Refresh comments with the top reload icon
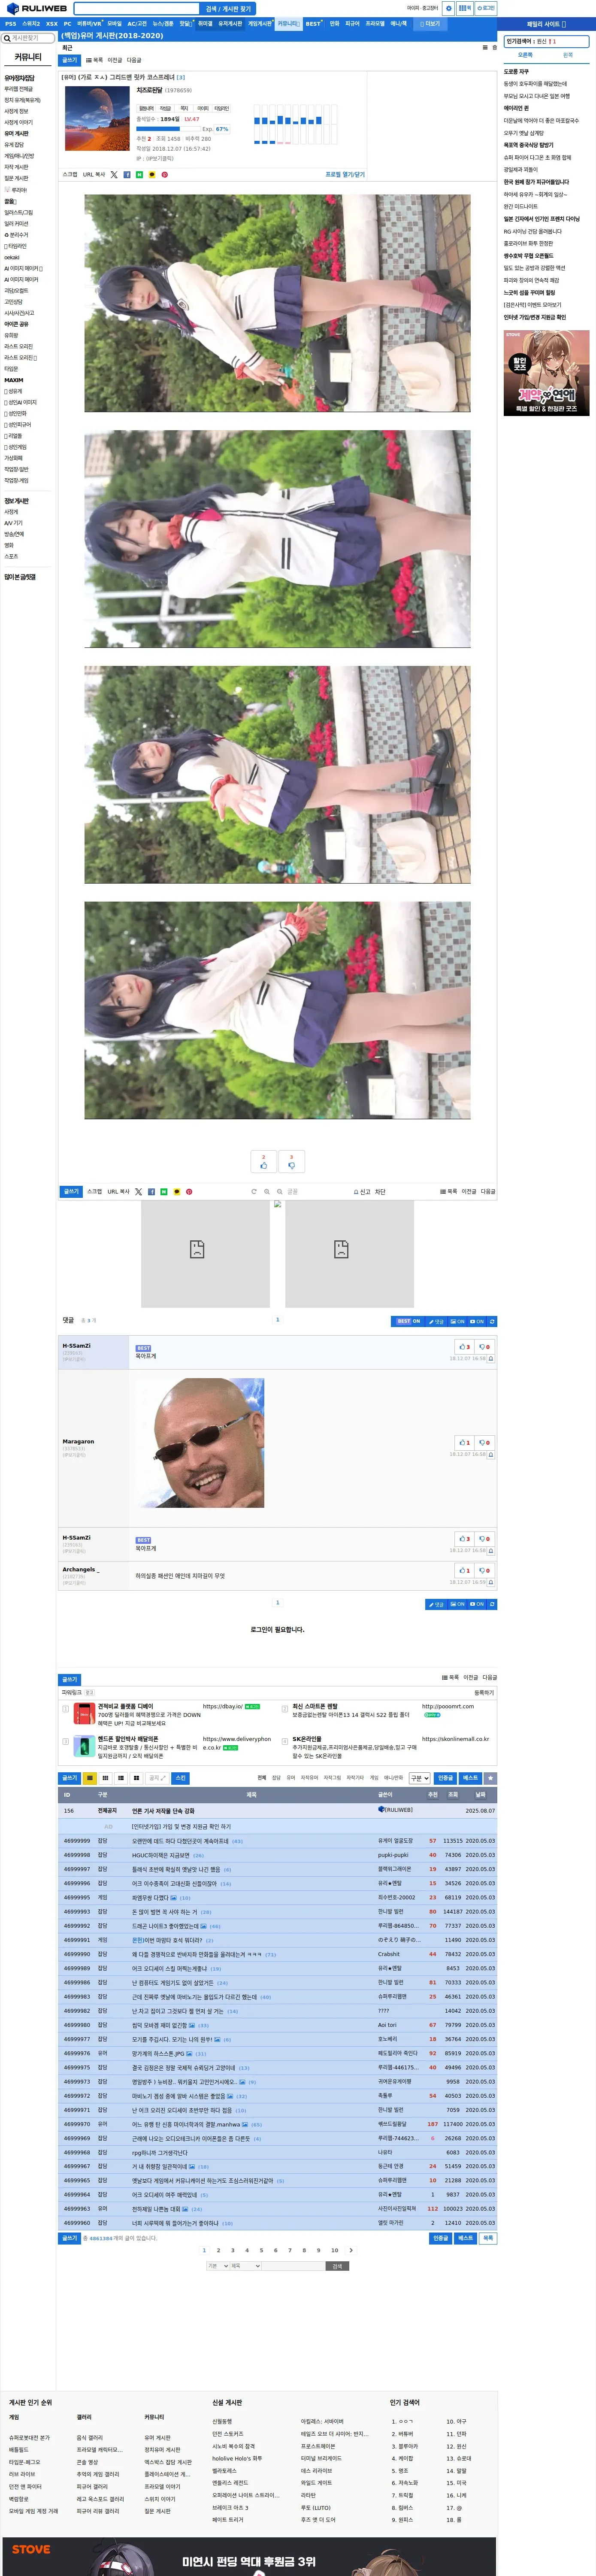This screenshot has width=596, height=2576. click(x=492, y=1321)
